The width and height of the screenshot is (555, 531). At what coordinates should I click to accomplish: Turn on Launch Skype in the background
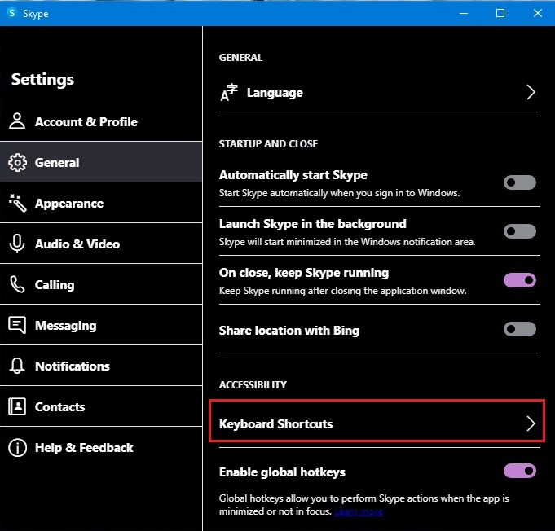click(520, 231)
